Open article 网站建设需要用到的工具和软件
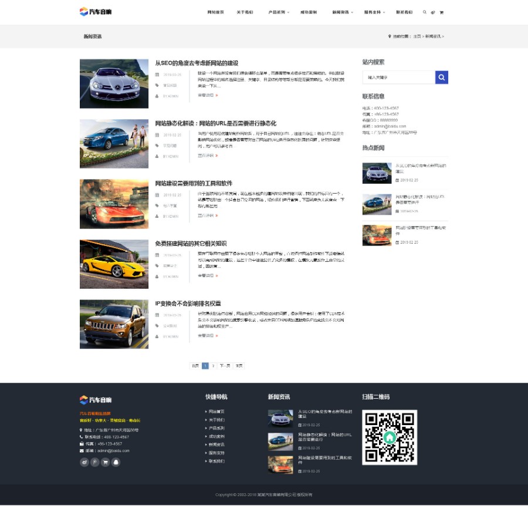This screenshot has width=528, height=512. pyautogui.click(x=194, y=184)
